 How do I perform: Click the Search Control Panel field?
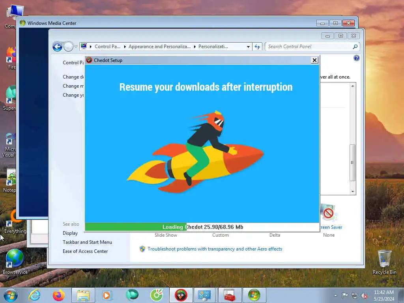coord(309,47)
